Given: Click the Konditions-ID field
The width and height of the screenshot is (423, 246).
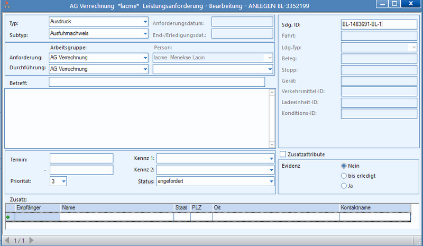Looking at the screenshot, I should (379, 113).
